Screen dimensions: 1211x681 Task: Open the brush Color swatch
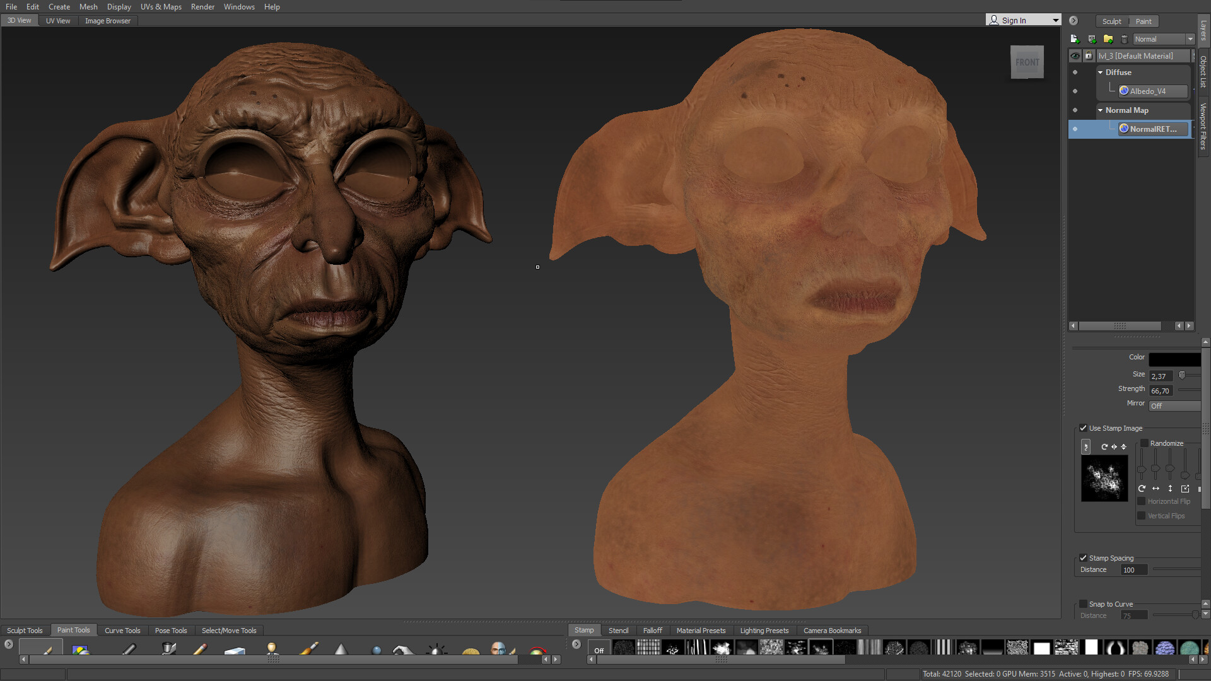click(1174, 359)
